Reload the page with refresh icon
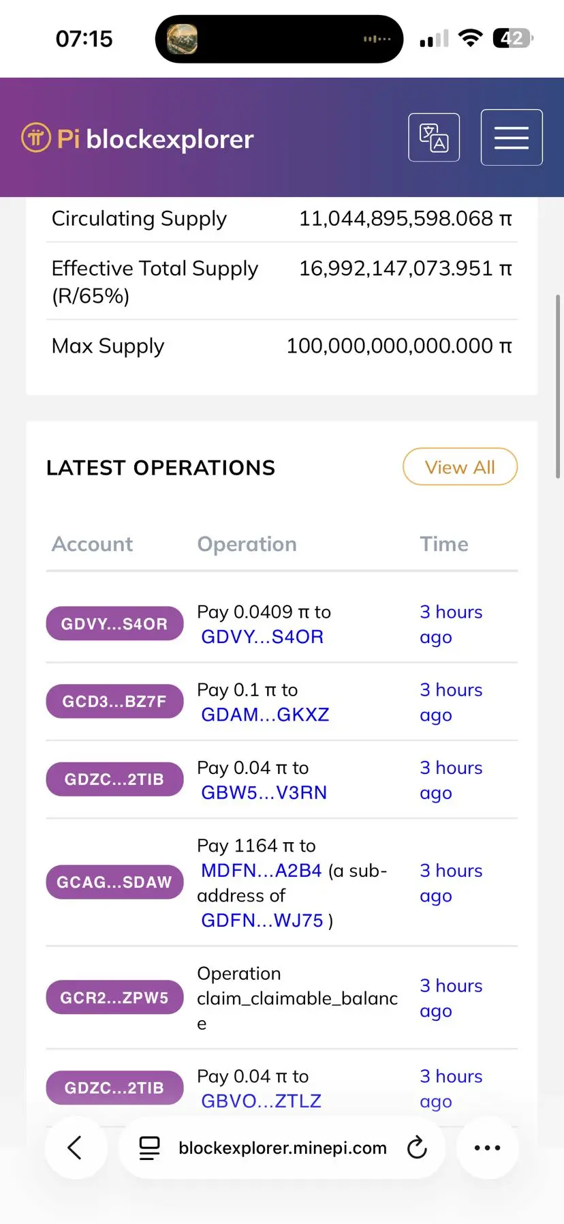Screen dimensions: 564x1224 [x=417, y=1148]
